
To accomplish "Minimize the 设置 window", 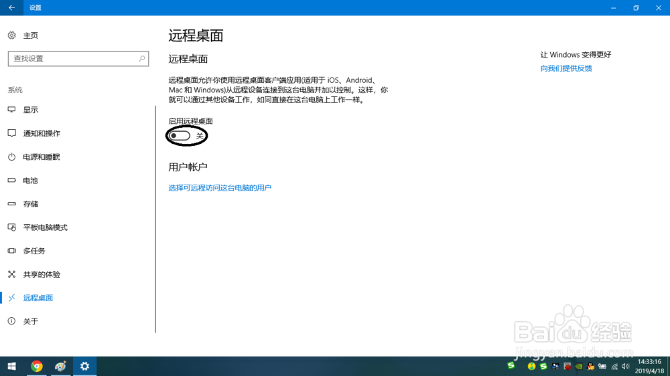I will coord(614,7).
